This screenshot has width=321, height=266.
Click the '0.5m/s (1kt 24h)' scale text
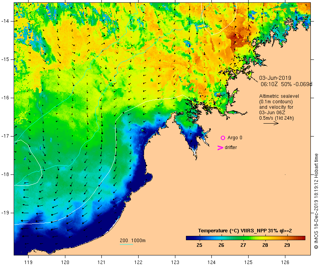tap(276, 118)
